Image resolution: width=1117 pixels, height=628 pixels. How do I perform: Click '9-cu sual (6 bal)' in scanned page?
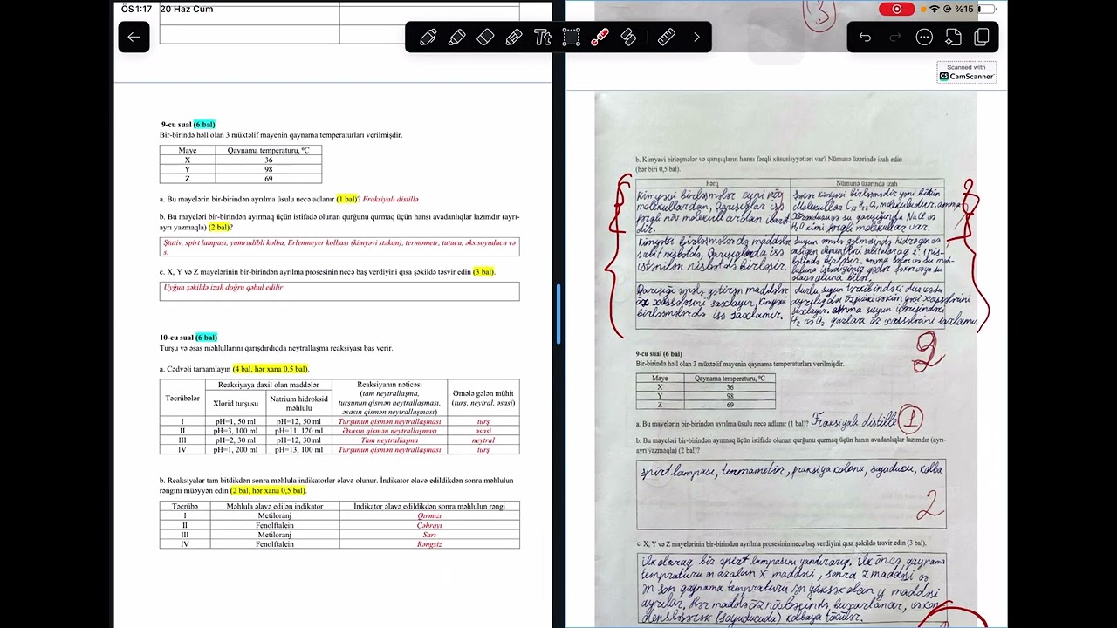[x=660, y=354]
